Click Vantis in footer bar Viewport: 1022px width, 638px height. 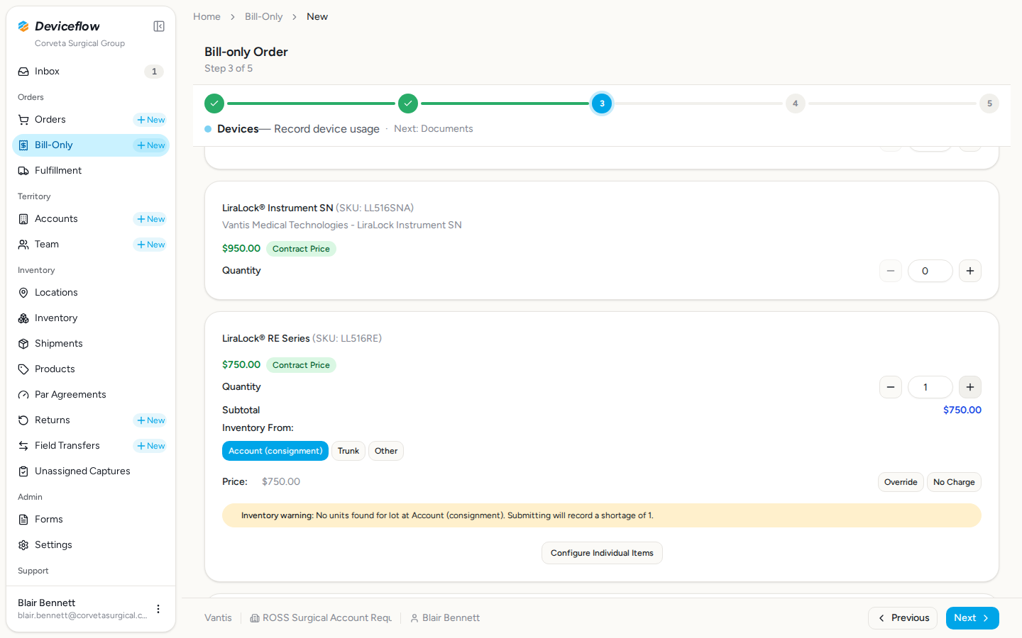point(218,618)
